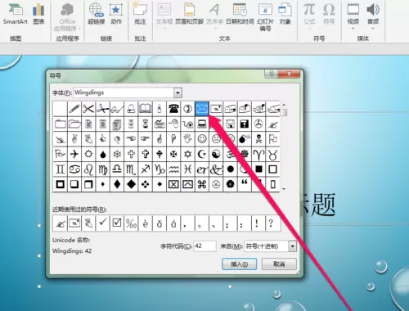
Task: Select the skull and crossbones symbol
Action: point(258,139)
